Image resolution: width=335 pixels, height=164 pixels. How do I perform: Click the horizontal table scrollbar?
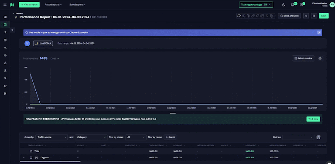click(x=50, y=162)
